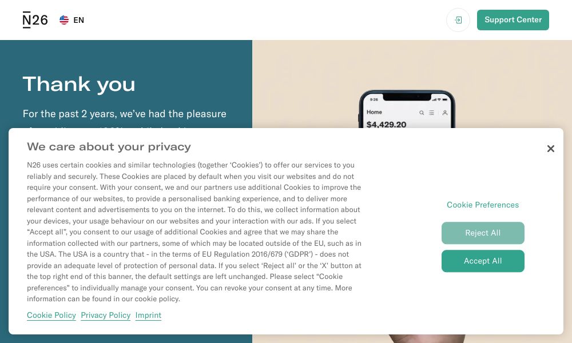Screen dimensions: 572x343
Task: Open Cookie Preferences
Action: point(483,205)
